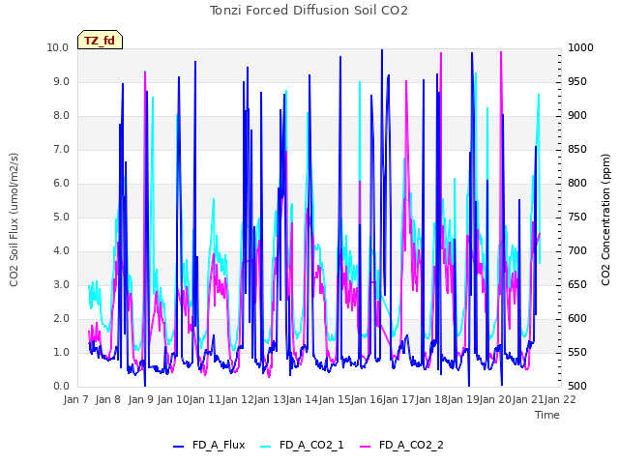This screenshot has width=619, height=464.
Task: Click the chart title 'Tonzi Forced Diffusion Soil CO2'
Action: coord(309,11)
